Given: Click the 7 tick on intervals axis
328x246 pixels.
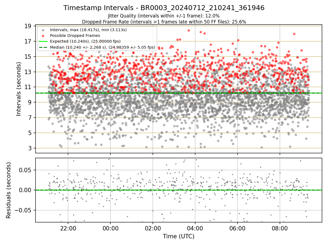Looking at the screenshot, I should 30,118.
